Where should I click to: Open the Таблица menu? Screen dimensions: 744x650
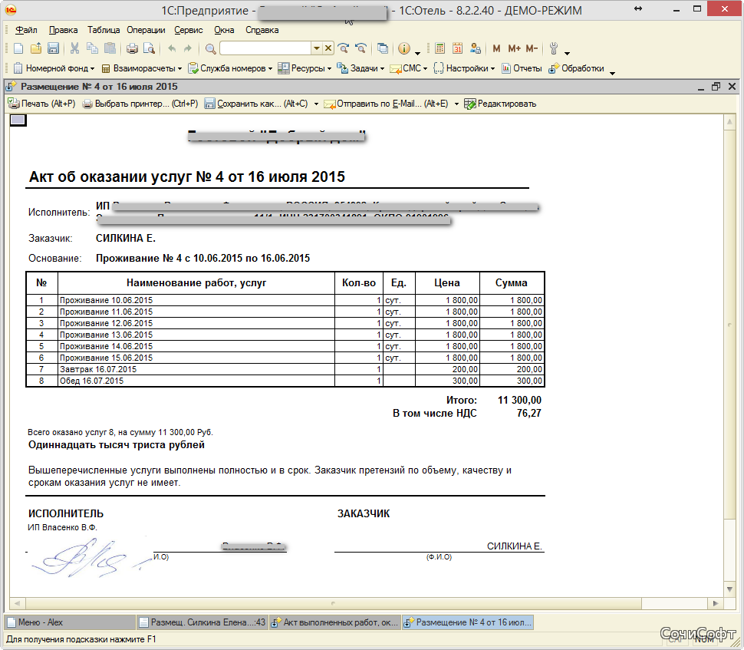point(104,30)
